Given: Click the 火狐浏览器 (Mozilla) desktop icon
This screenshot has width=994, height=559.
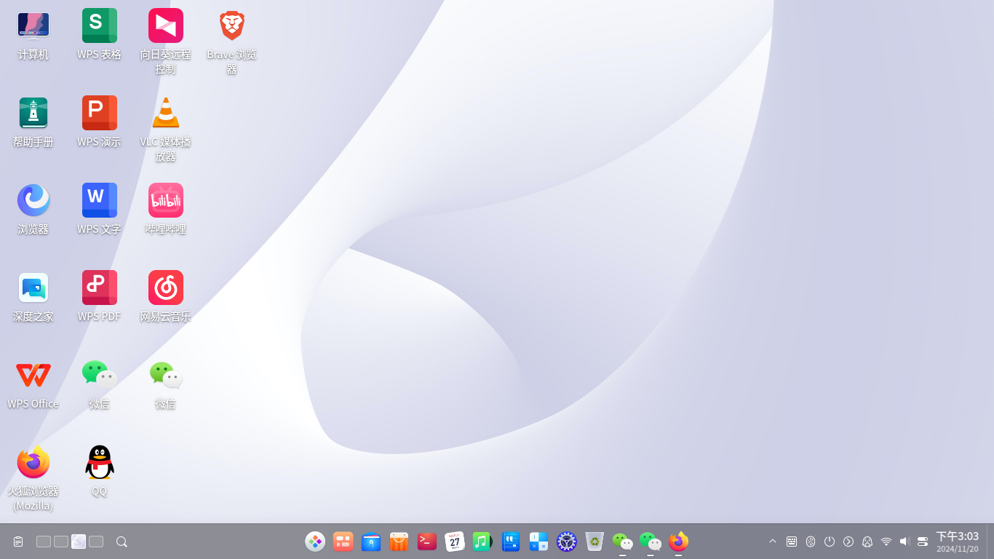Looking at the screenshot, I should coord(33,462).
